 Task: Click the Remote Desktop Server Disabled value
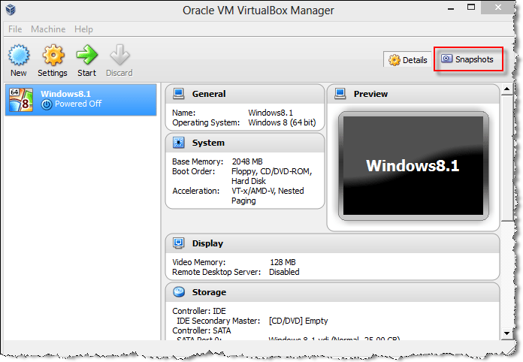(x=284, y=272)
